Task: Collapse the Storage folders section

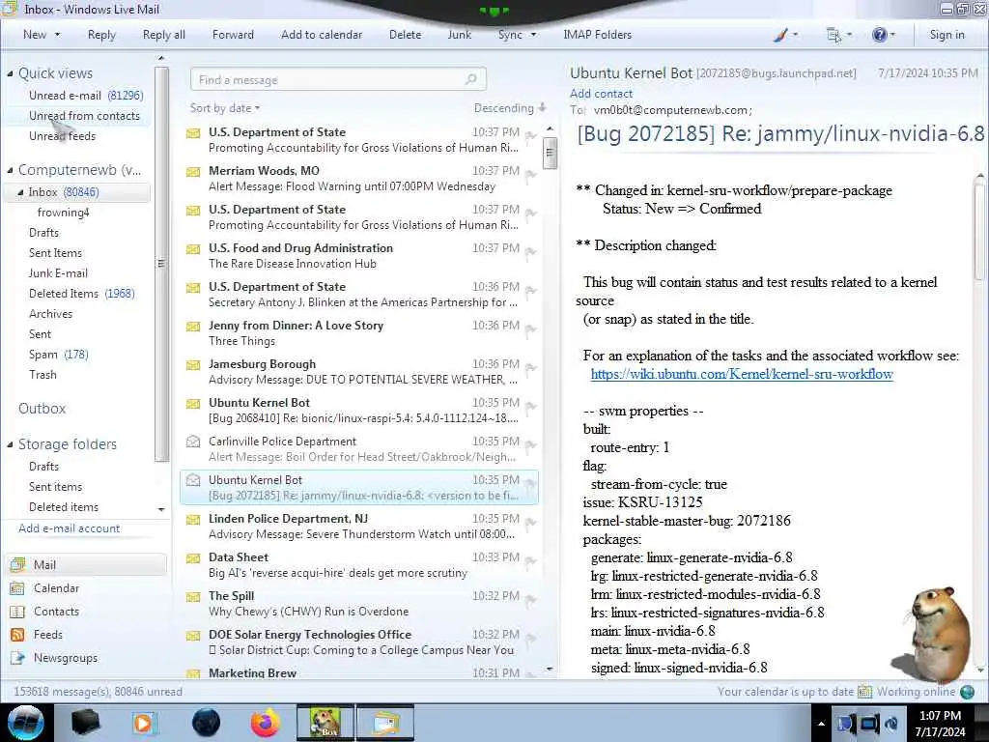Action: point(10,444)
